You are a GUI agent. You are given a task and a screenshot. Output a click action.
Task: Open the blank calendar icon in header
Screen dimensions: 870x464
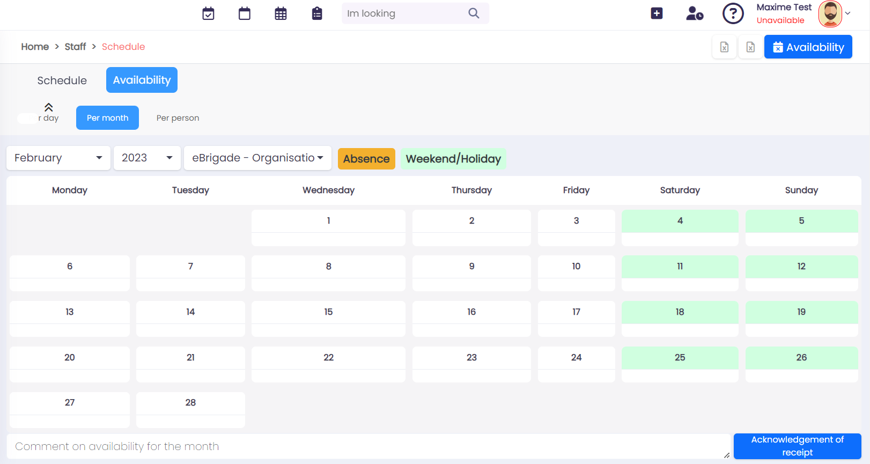[x=245, y=13]
